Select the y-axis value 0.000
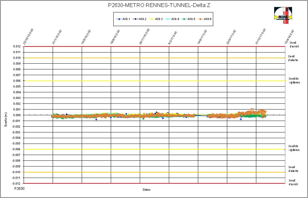The height and width of the screenshot is (198, 308). click(x=17, y=115)
